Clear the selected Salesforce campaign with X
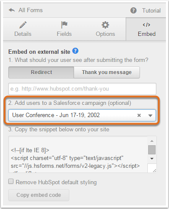Screen dimensions: 169x209 point(139,115)
